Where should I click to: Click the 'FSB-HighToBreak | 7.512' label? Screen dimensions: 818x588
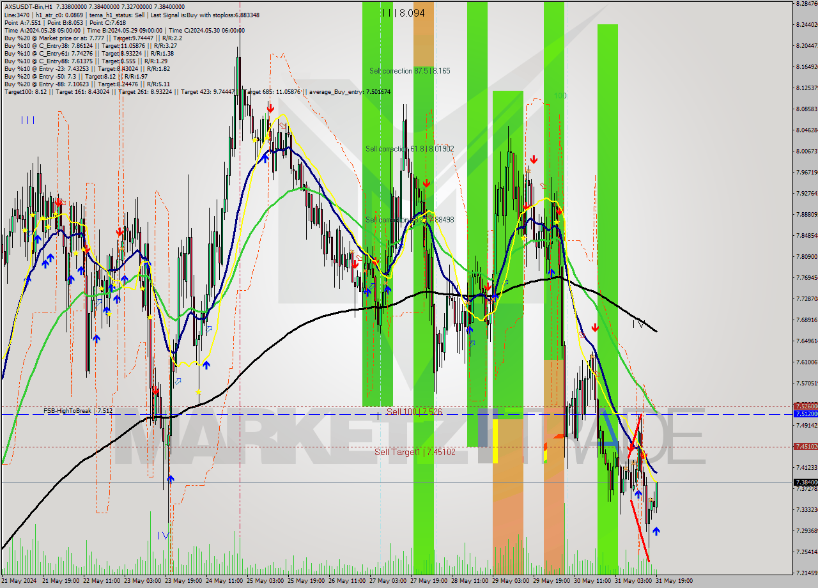pyautogui.click(x=78, y=411)
